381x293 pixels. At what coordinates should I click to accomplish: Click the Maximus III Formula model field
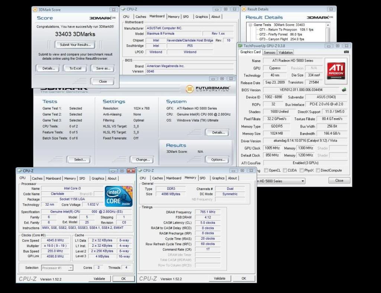click(173, 34)
